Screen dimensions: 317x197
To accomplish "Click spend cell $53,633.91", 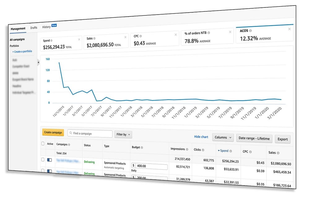I will [231, 169].
